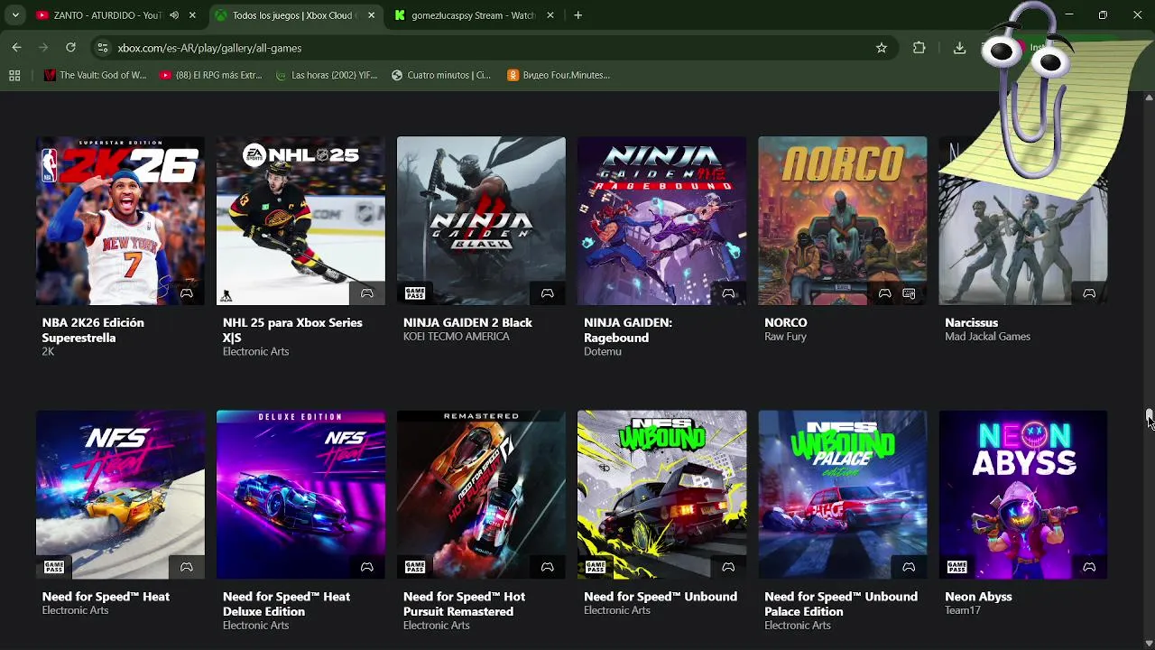The width and height of the screenshot is (1155, 650).
Task: Open the Cuatro minutos | Ci... bookmark
Action: click(x=440, y=76)
